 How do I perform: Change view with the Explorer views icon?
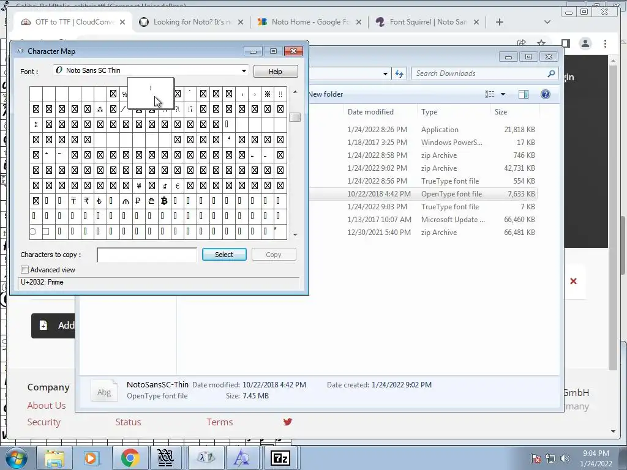click(489, 94)
